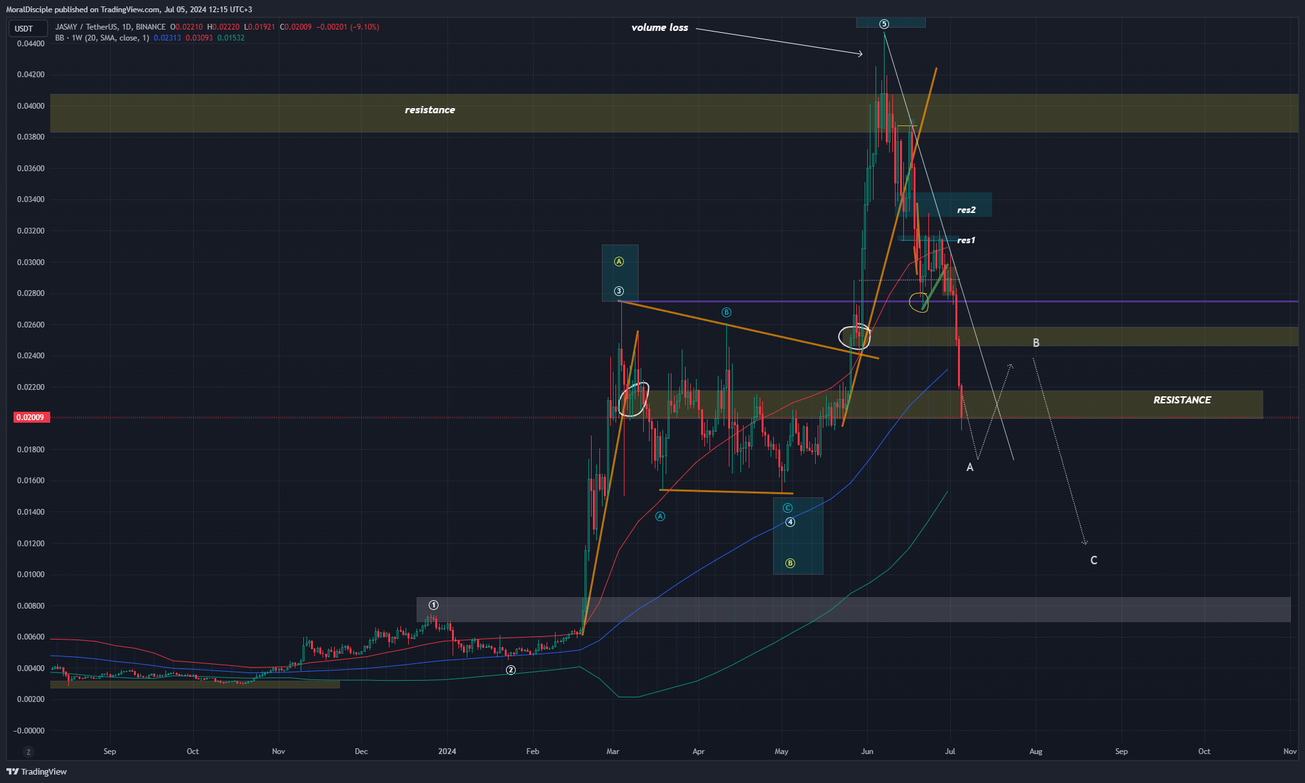Screen dimensions: 1305x783
Task: Click the USDT currency selector button
Action: (28, 28)
